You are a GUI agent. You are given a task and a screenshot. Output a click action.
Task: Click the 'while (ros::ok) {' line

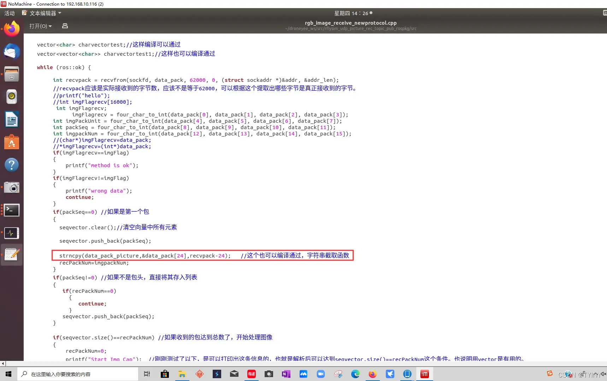pyautogui.click(x=64, y=67)
